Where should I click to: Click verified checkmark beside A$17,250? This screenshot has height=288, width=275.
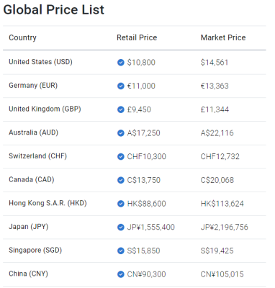pos(121,133)
